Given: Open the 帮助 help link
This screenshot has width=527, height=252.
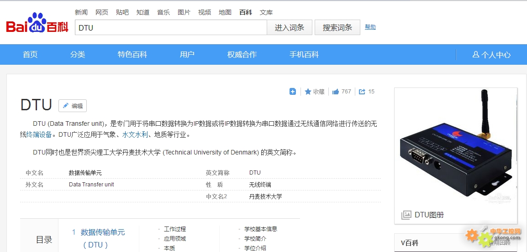Looking at the screenshot, I should click(x=370, y=27).
